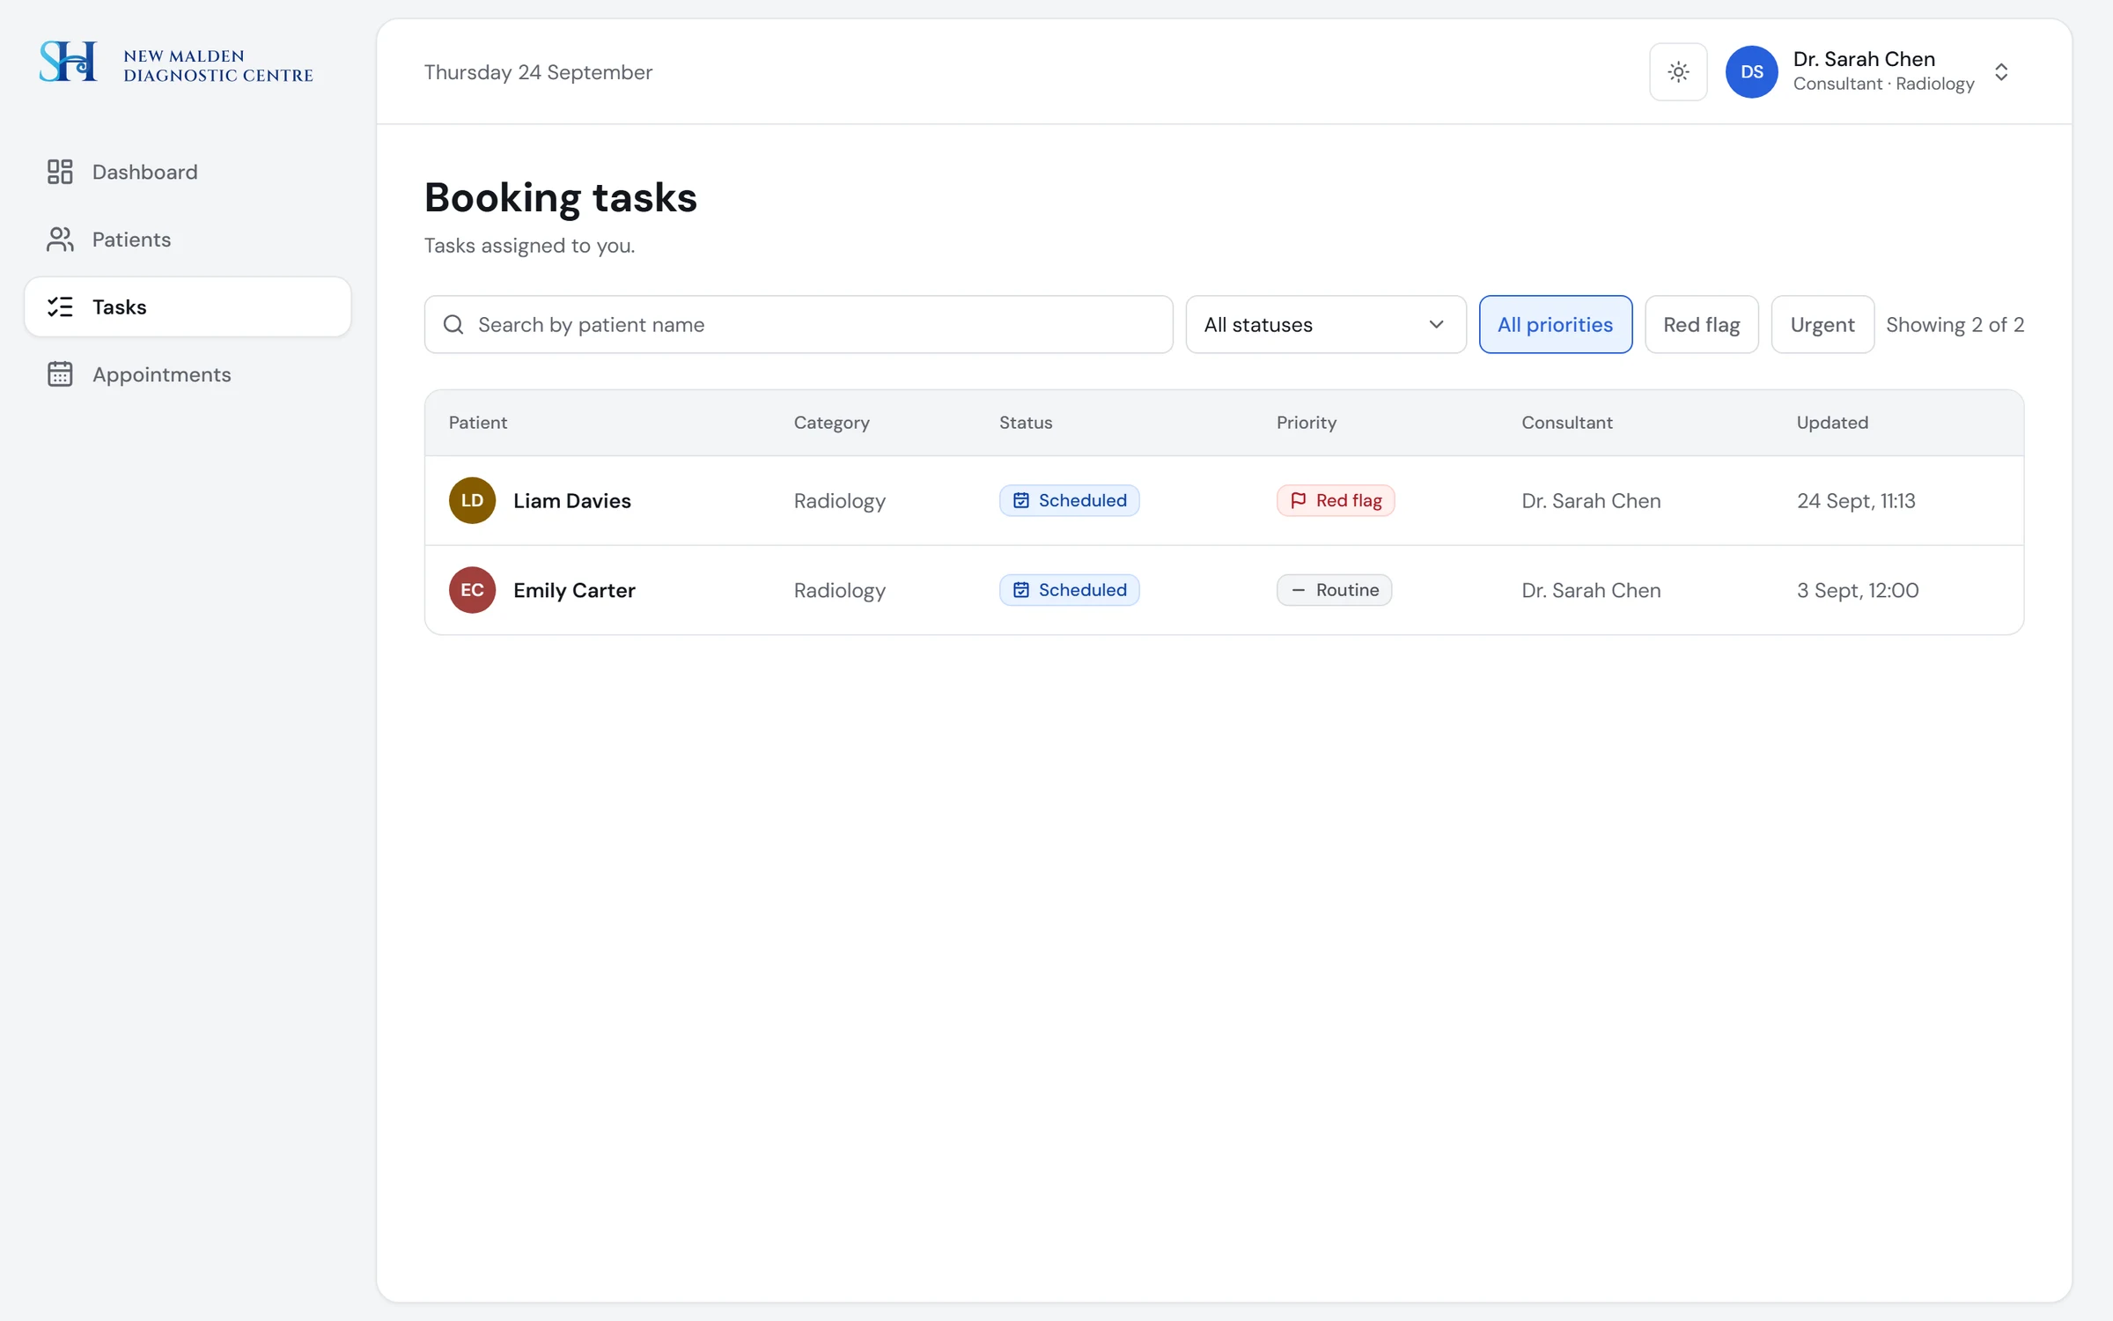Select the All priorities filter

(x=1555, y=325)
